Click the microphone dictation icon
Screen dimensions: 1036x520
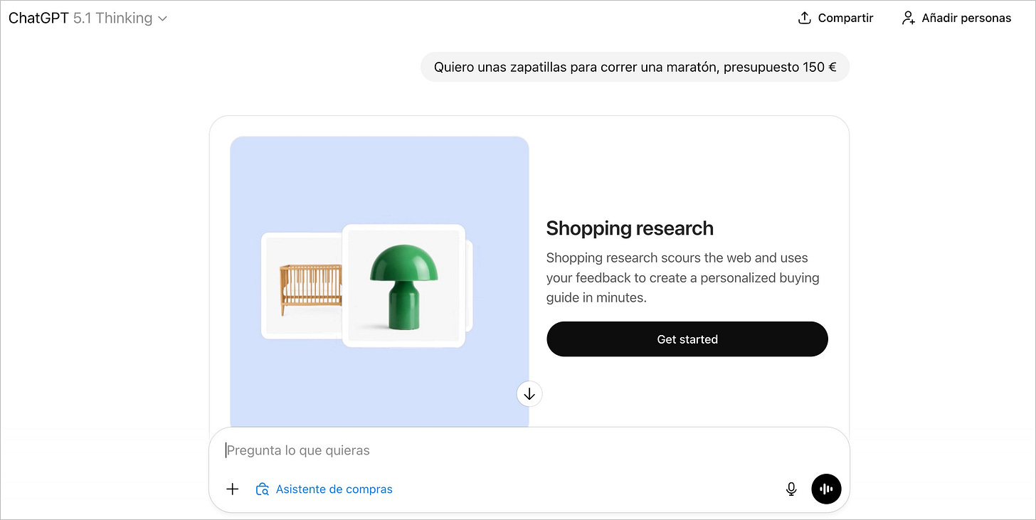click(x=791, y=489)
